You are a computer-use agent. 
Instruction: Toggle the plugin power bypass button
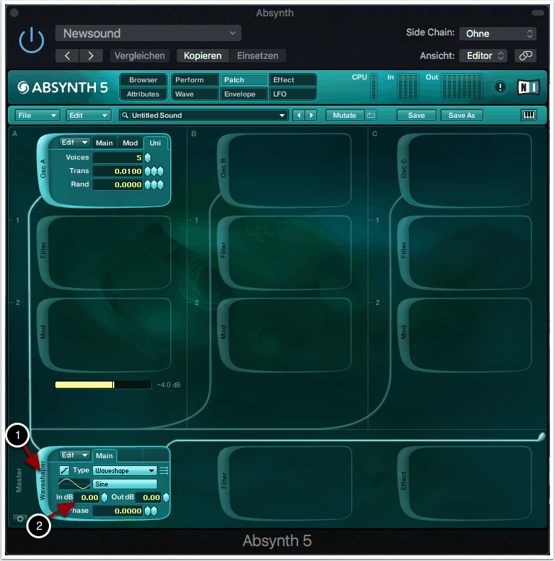31,42
